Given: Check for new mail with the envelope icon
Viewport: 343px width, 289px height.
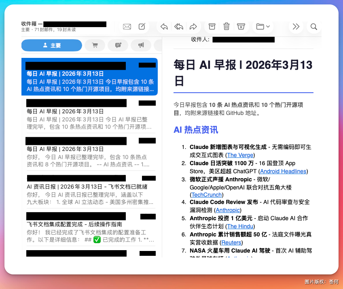Looking at the screenshot, I should (x=127, y=26).
